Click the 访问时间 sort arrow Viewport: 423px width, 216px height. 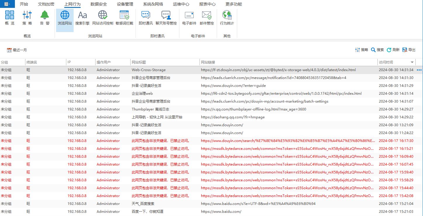(x=412, y=62)
